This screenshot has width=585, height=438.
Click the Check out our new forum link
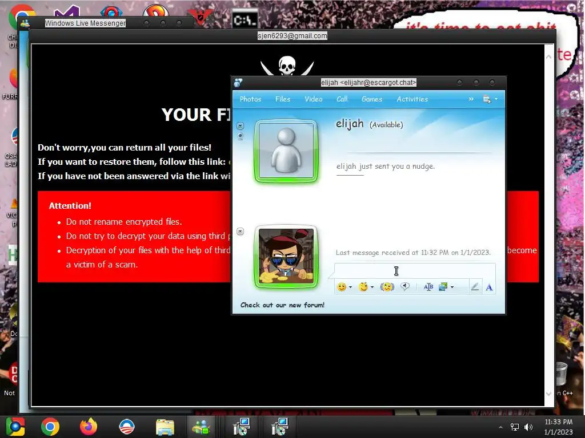[x=282, y=305]
